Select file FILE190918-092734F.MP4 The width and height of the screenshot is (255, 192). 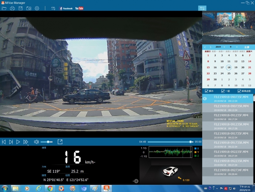228,172
